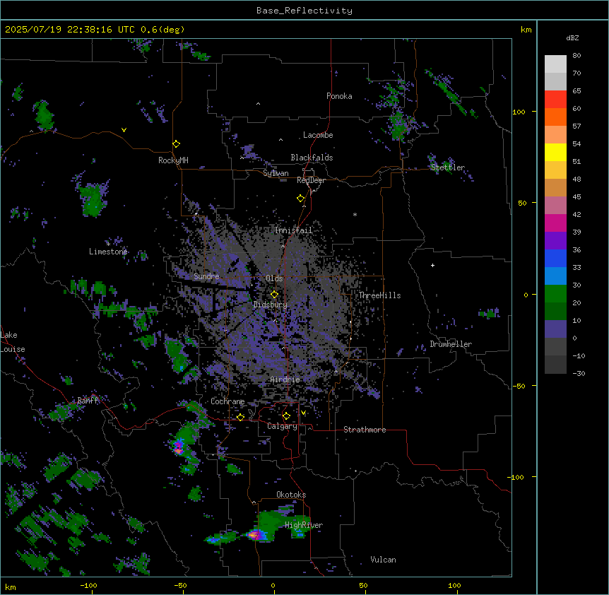The height and width of the screenshot is (595, 609).
Task: Click the Blackfalds city label
Action: pos(312,158)
